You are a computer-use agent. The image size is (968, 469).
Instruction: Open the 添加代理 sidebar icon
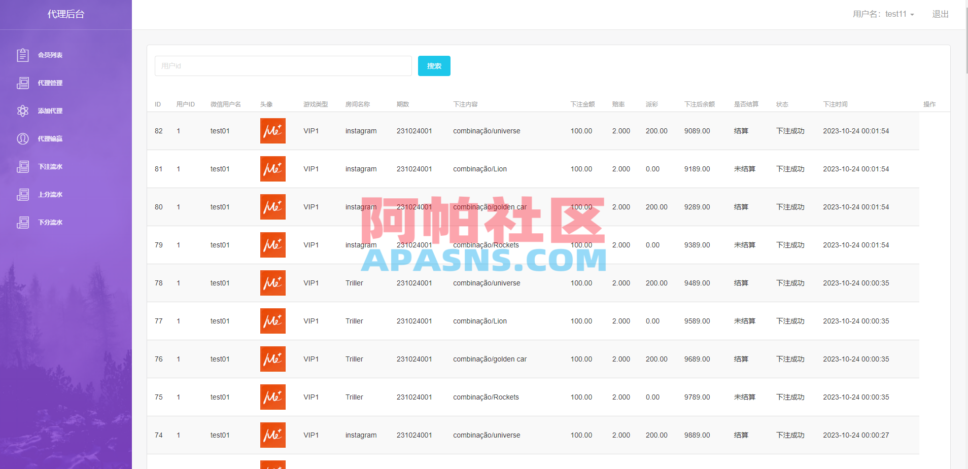pos(23,111)
